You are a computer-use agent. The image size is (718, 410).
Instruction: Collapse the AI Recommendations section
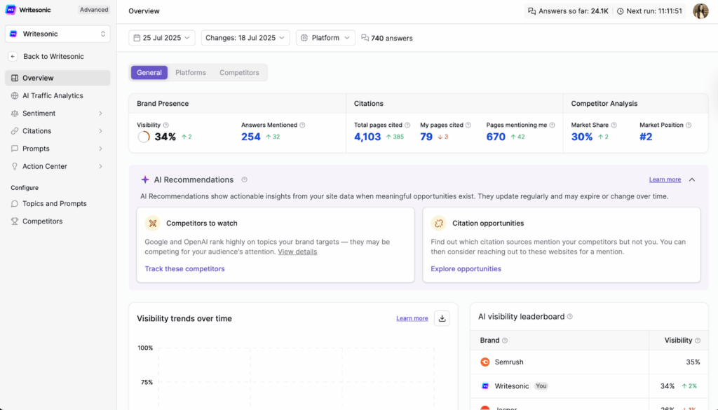click(692, 180)
